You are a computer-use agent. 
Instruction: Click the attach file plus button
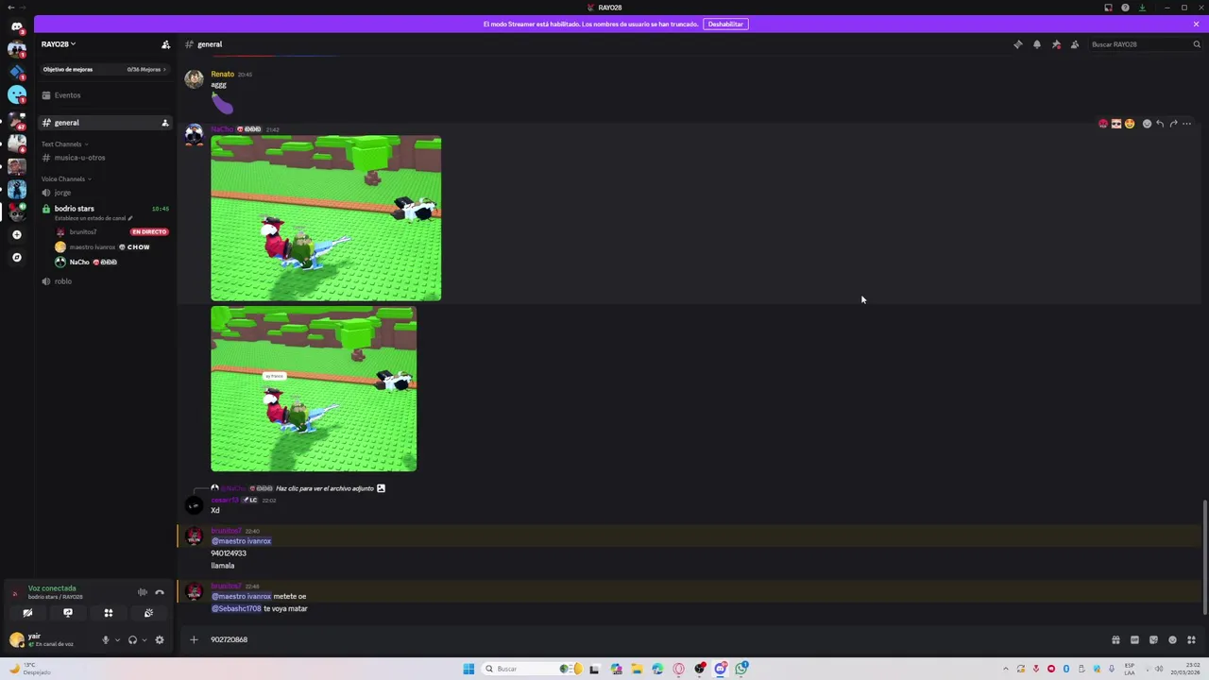click(x=194, y=639)
